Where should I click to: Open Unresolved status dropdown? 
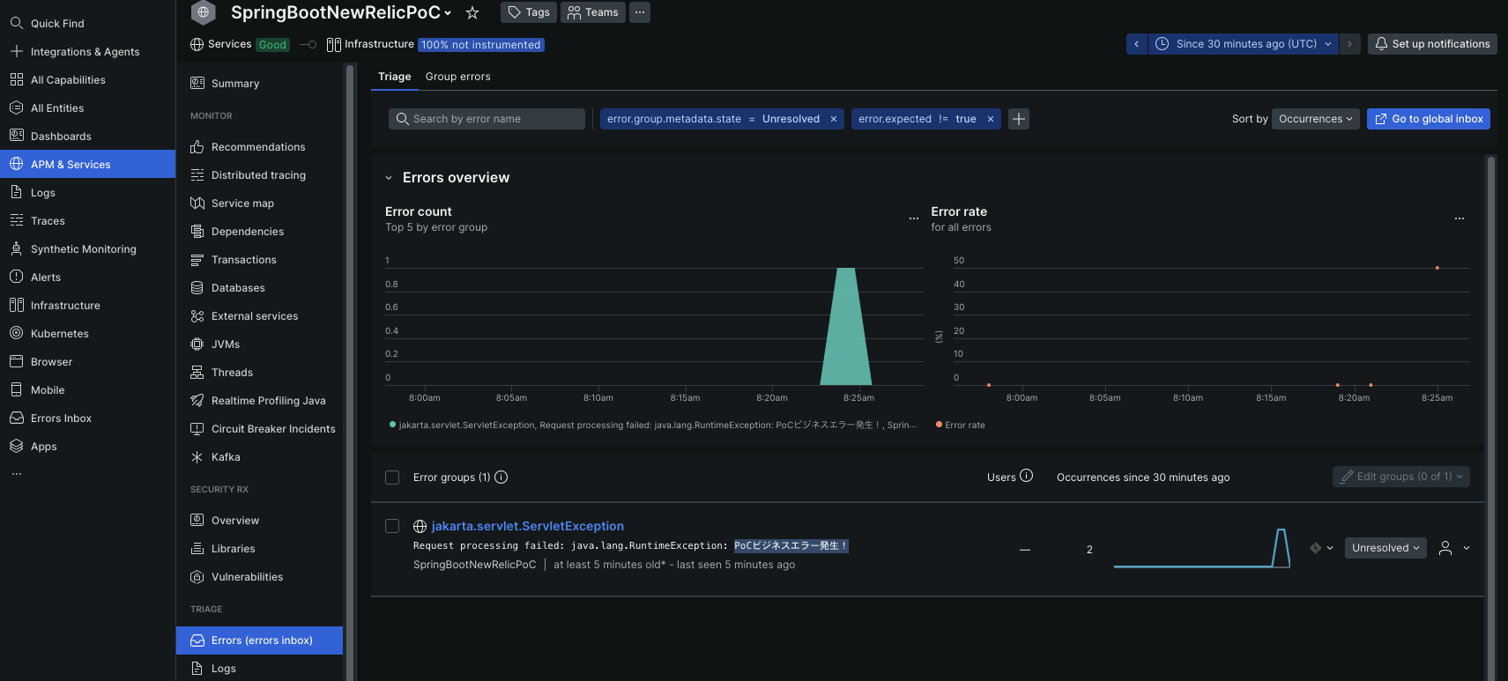pos(1385,548)
